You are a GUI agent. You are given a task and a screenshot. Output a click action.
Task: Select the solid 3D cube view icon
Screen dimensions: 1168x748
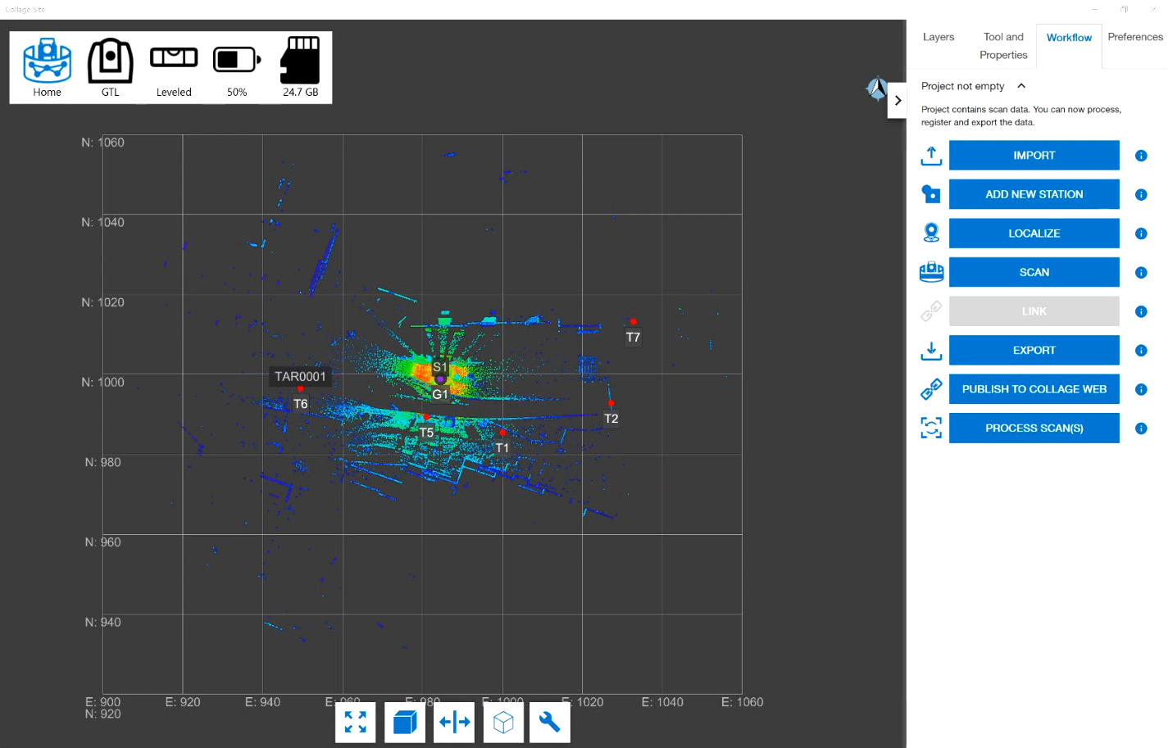[x=405, y=722]
